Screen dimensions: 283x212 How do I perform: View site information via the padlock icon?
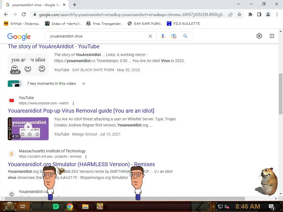(35, 14)
